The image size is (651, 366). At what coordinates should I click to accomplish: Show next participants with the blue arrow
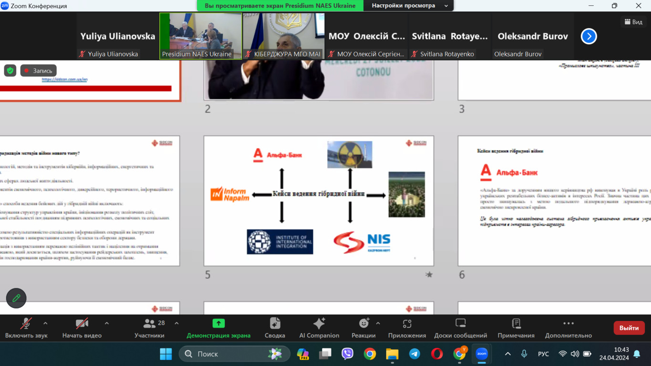pyautogui.click(x=589, y=36)
